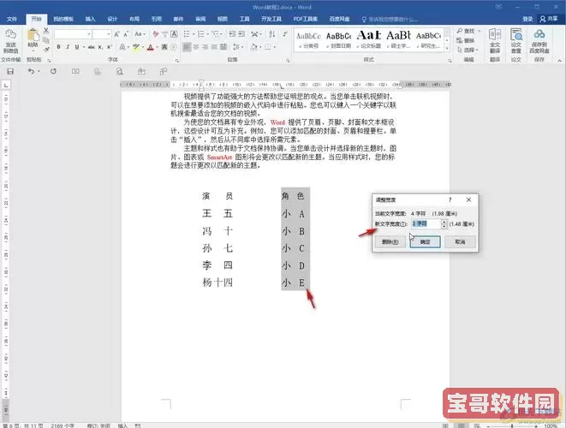
Task: Collapse the ribbon with the caret arrow
Action: (x=559, y=60)
